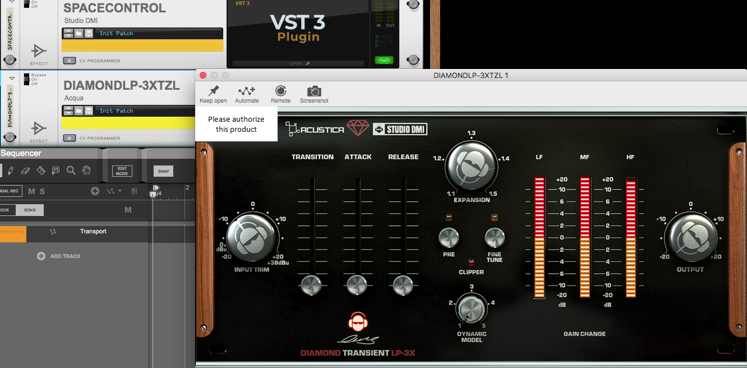Select DIAMONDLP-3XTZL Init Patch name
Screen dimensions: 747x368
click(x=117, y=111)
